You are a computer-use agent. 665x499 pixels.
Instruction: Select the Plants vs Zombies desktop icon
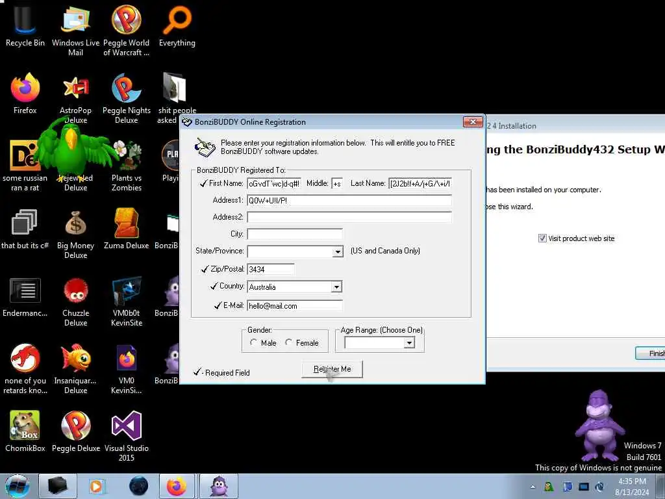tap(127, 166)
